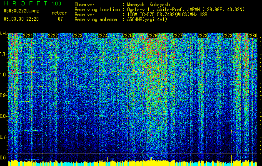Screen dimensions: 262x166
Task: Click the 0.9 frequency axis label
Action: tap(3, 95)
